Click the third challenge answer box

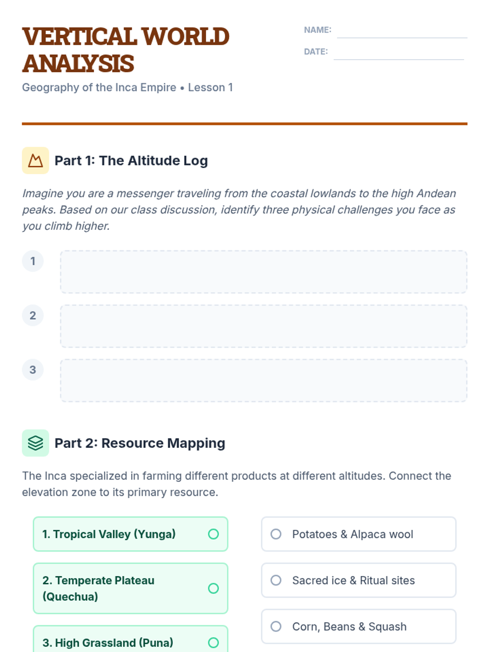[264, 380]
